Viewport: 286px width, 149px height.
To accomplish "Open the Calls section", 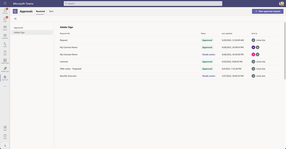I will [5, 45].
